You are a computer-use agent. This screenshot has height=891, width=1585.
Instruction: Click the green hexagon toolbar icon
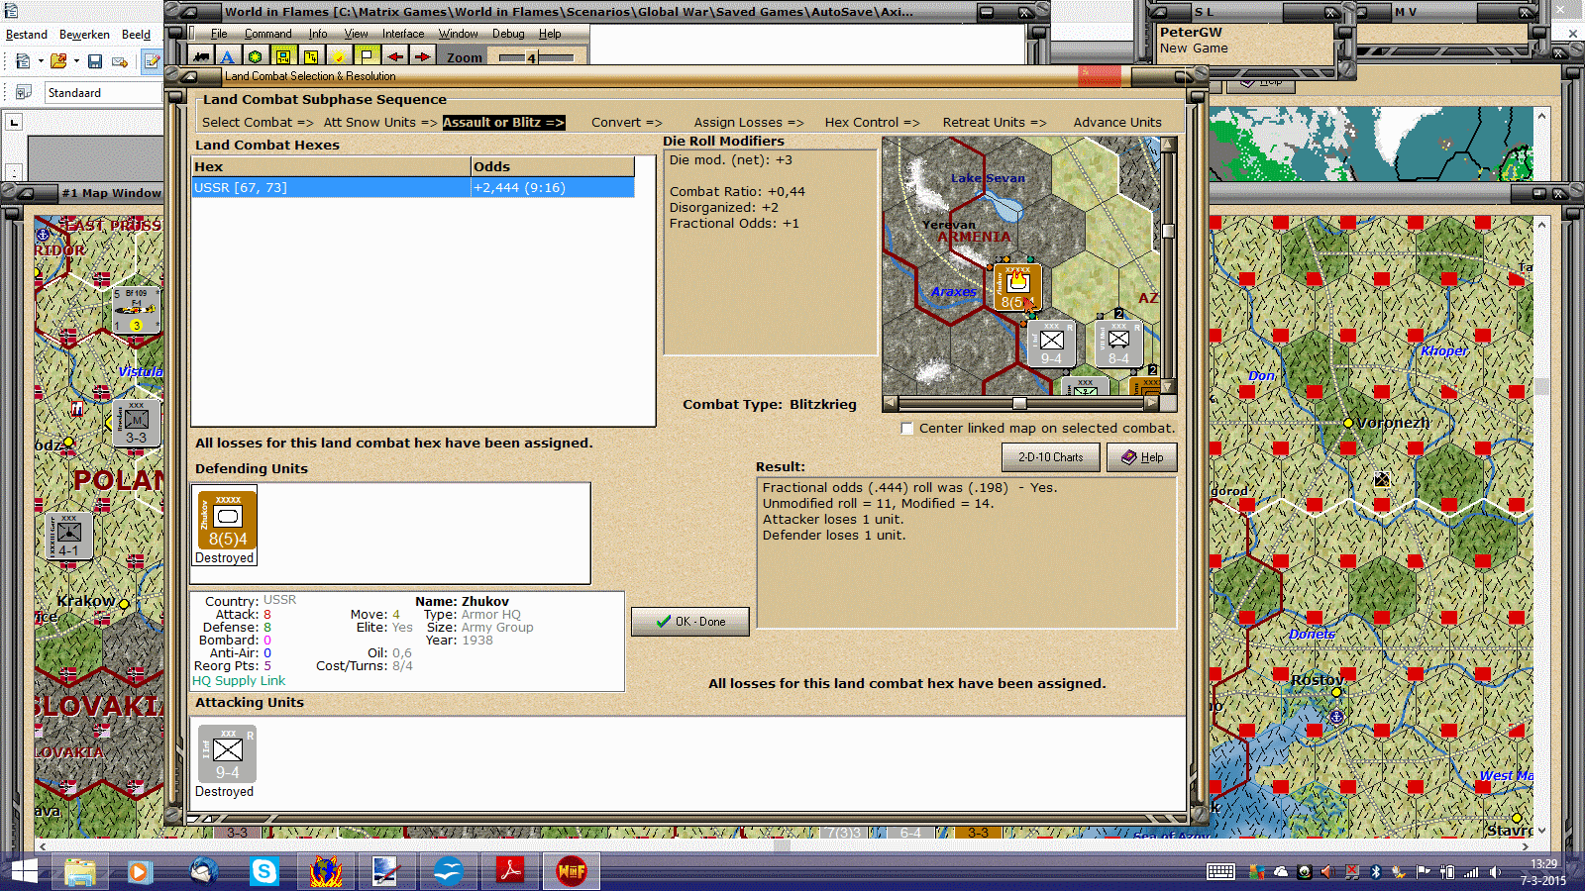pyautogui.click(x=256, y=56)
